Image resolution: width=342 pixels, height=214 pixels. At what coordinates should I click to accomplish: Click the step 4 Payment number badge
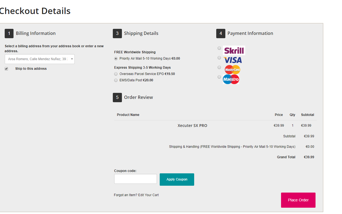pyautogui.click(x=221, y=34)
